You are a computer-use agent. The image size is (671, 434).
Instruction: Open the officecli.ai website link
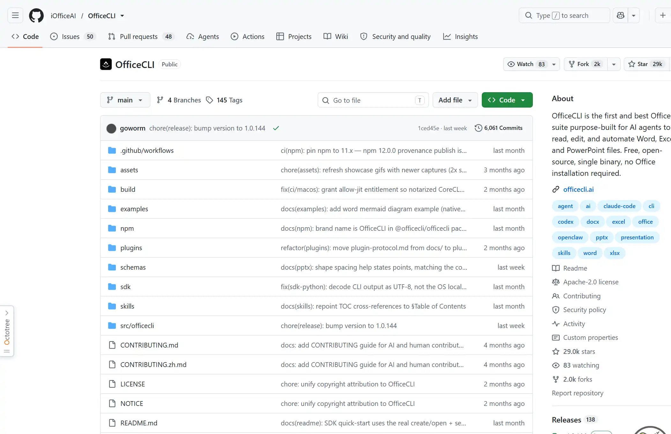pyautogui.click(x=578, y=189)
